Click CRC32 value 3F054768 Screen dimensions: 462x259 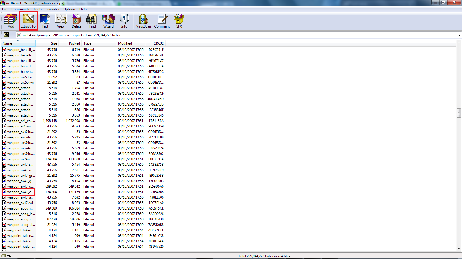[x=157, y=192]
